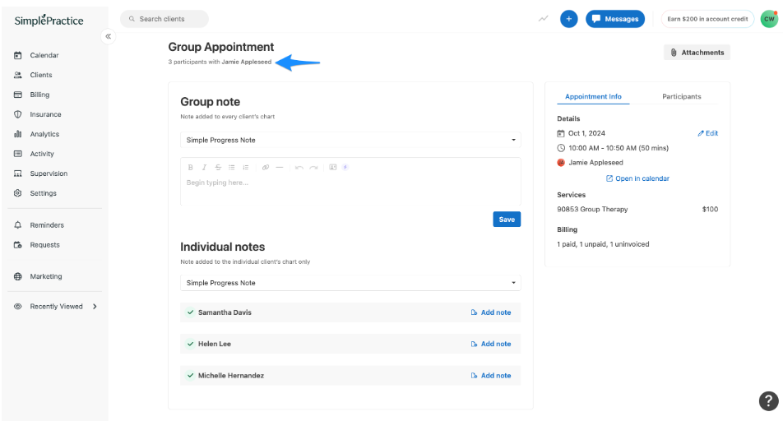783x421 pixels.
Task: Switch to the Participants tab
Action: point(681,96)
